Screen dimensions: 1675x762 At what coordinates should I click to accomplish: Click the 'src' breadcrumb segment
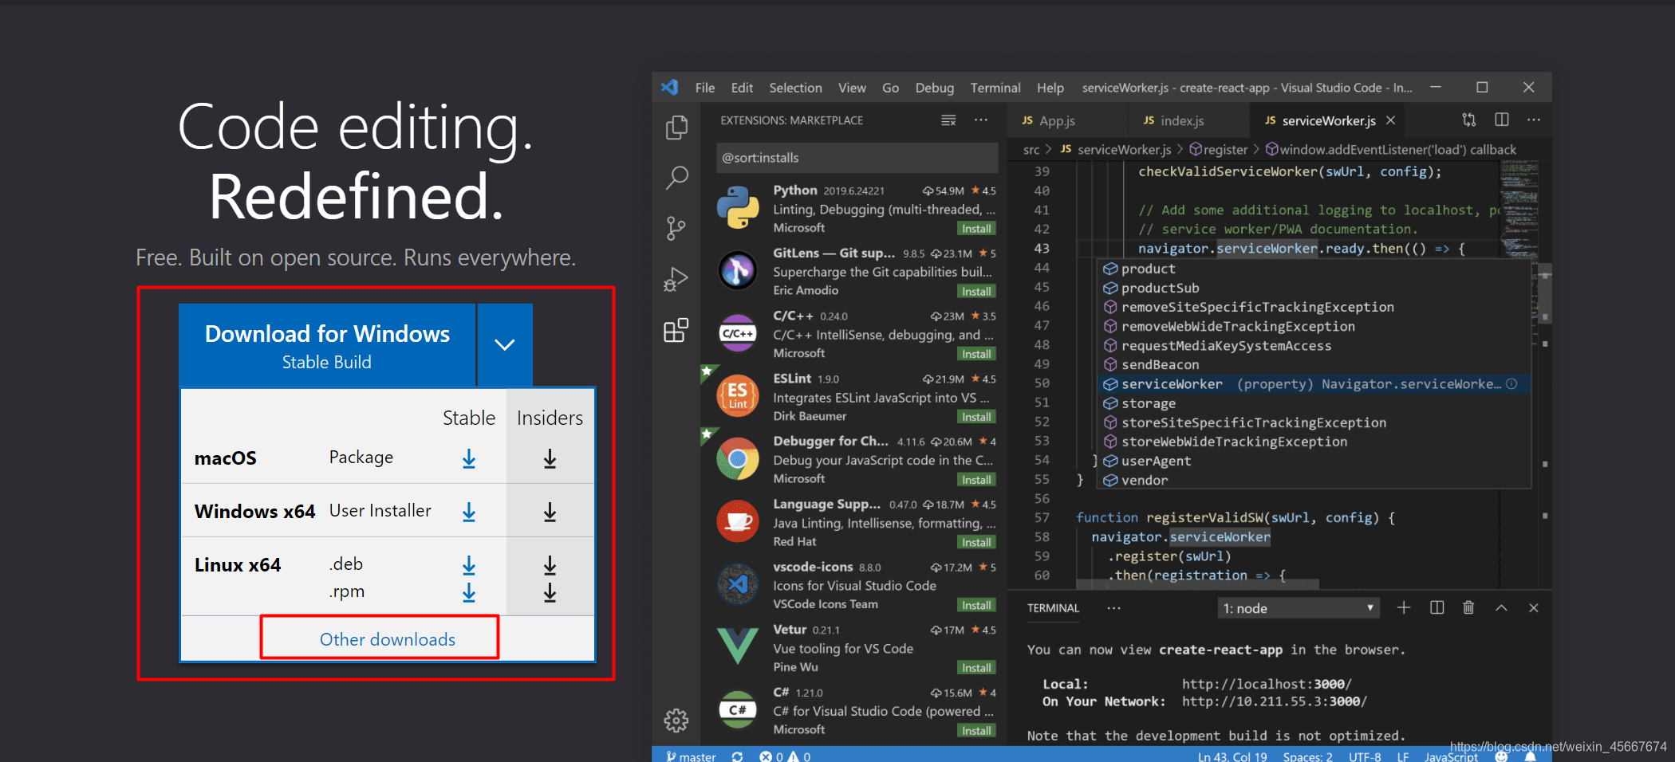point(1031,150)
